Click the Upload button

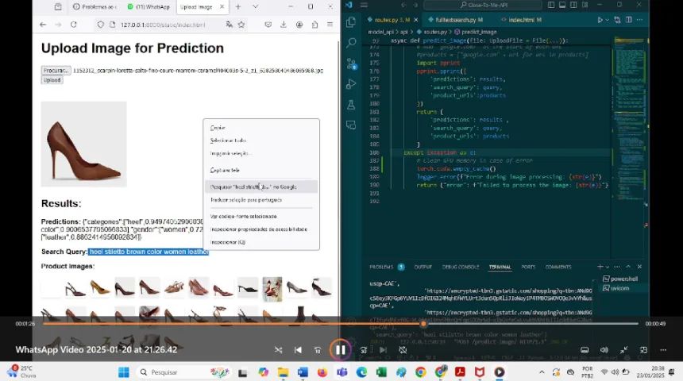click(x=52, y=80)
